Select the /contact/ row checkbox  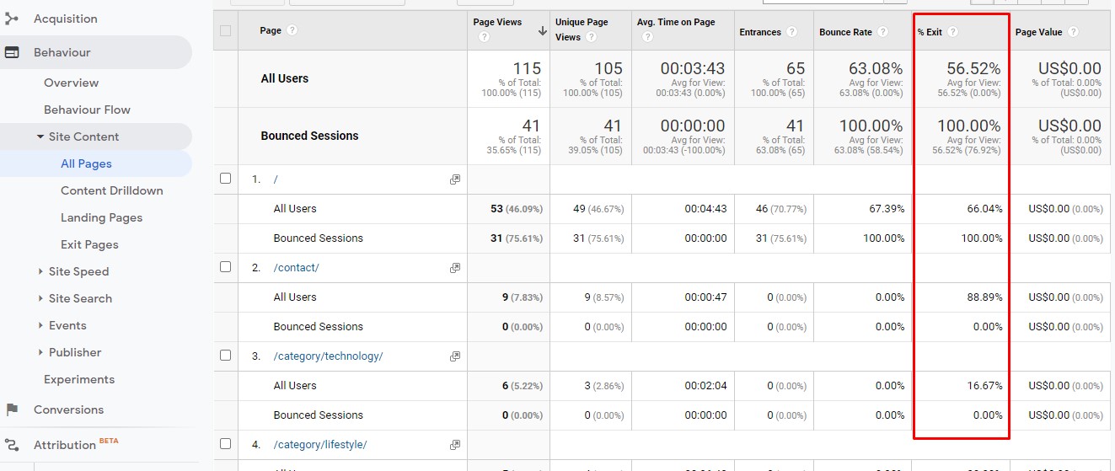coord(225,267)
